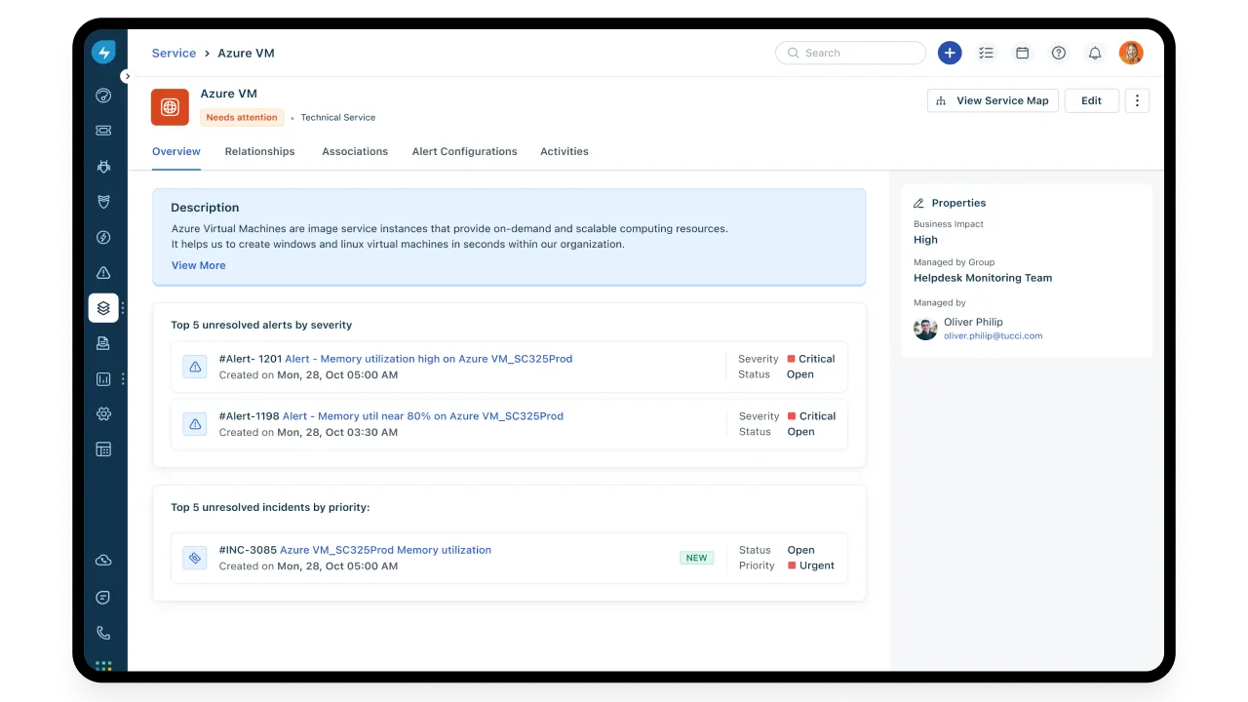
Task: Click the dots beside the layers sidebar icon
Action: (x=123, y=308)
